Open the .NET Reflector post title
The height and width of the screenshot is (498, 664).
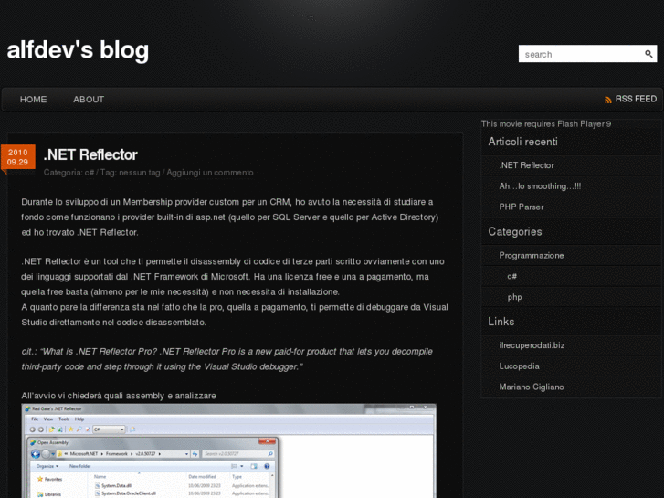90,154
